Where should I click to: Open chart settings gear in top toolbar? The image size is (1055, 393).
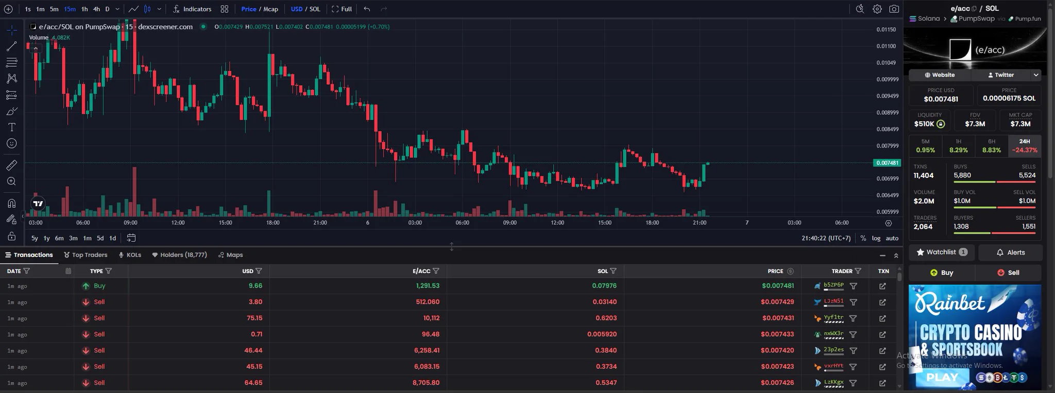[x=877, y=9]
